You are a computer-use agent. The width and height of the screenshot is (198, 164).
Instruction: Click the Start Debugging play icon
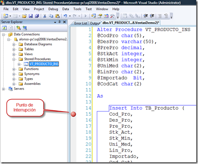click(x=86, y=16)
